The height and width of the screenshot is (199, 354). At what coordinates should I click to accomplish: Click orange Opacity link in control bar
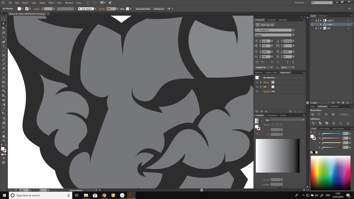tap(102, 9)
